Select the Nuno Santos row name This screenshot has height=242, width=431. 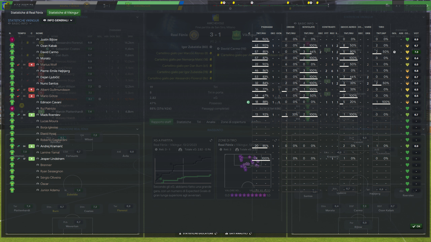click(x=49, y=83)
